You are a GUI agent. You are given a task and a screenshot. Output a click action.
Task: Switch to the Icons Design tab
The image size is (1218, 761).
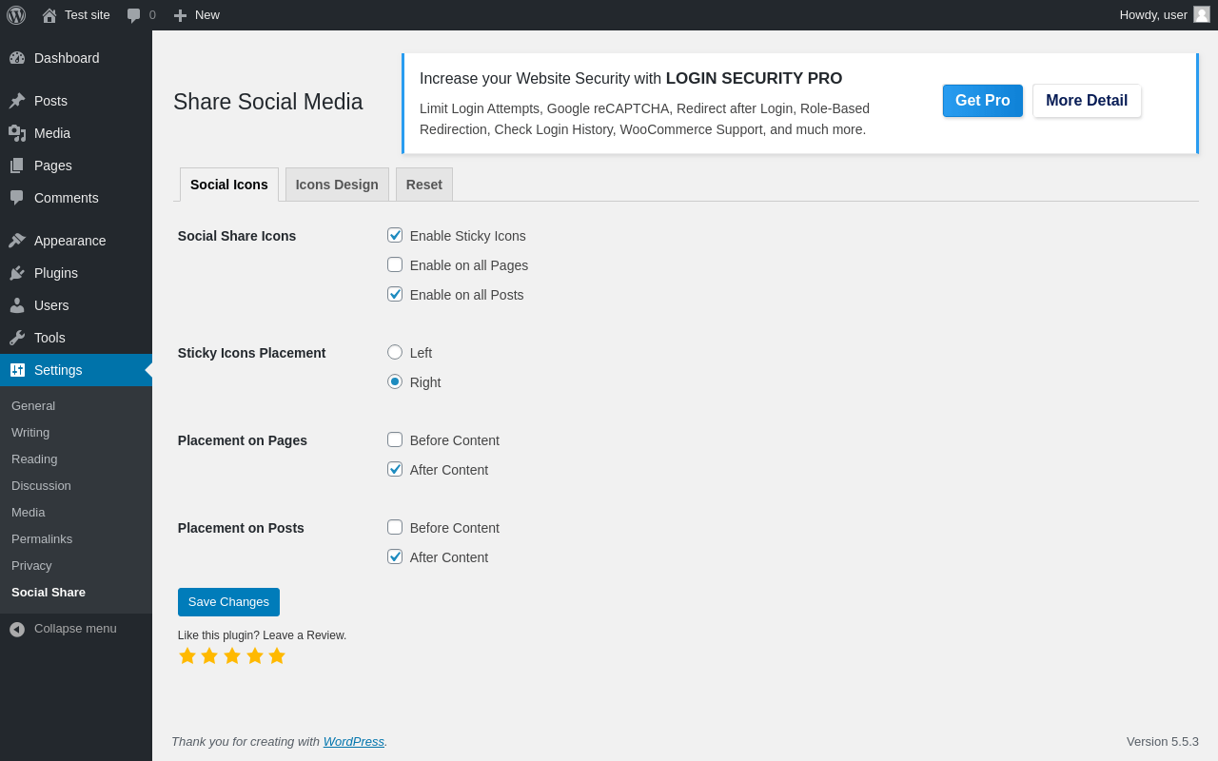click(x=337, y=185)
